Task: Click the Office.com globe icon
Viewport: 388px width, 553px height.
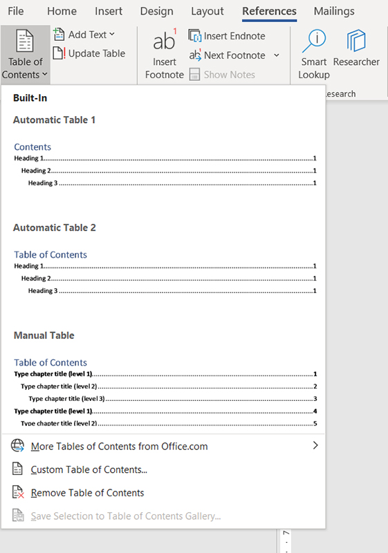Action: pyautogui.click(x=18, y=446)
